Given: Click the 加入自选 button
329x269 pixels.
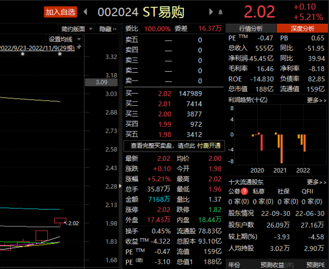Looking at the screenshot, I should 60,12.
